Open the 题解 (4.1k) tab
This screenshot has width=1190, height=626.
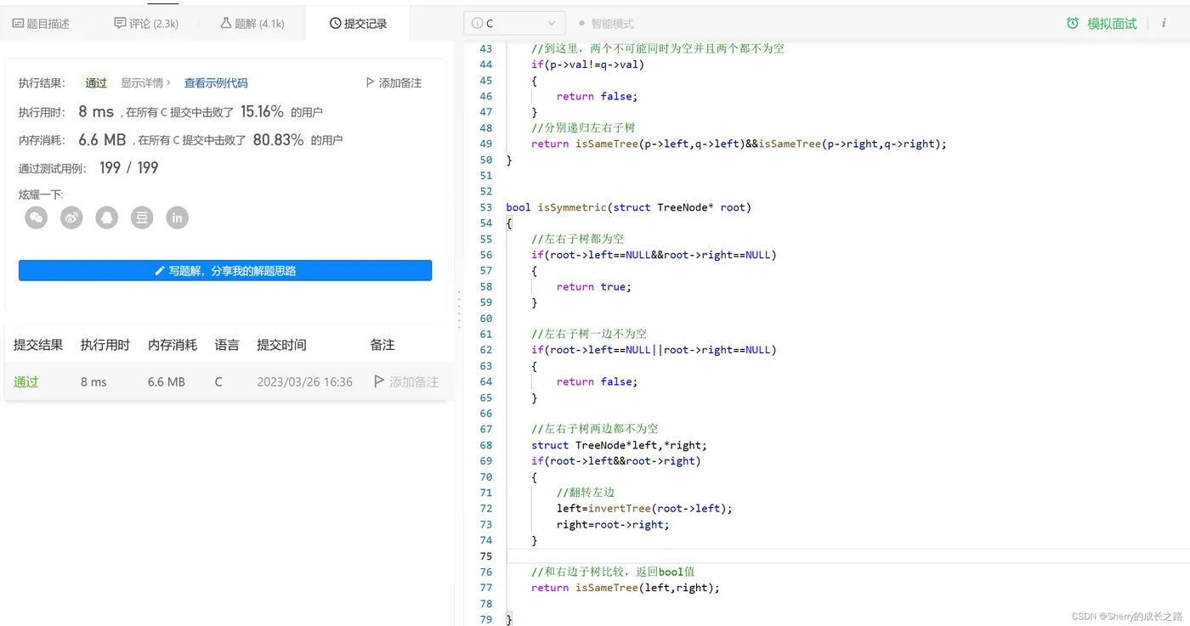(252, 24)
